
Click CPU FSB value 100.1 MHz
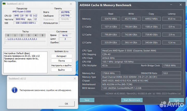(141, 62)
